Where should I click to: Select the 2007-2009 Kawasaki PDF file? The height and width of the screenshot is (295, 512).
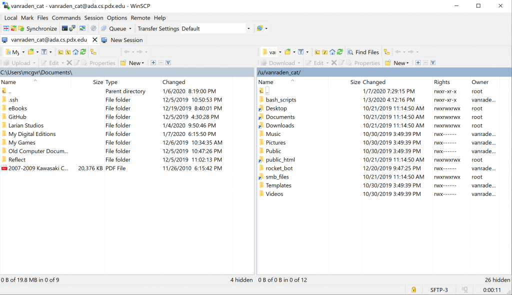click(x=38, y=168)
